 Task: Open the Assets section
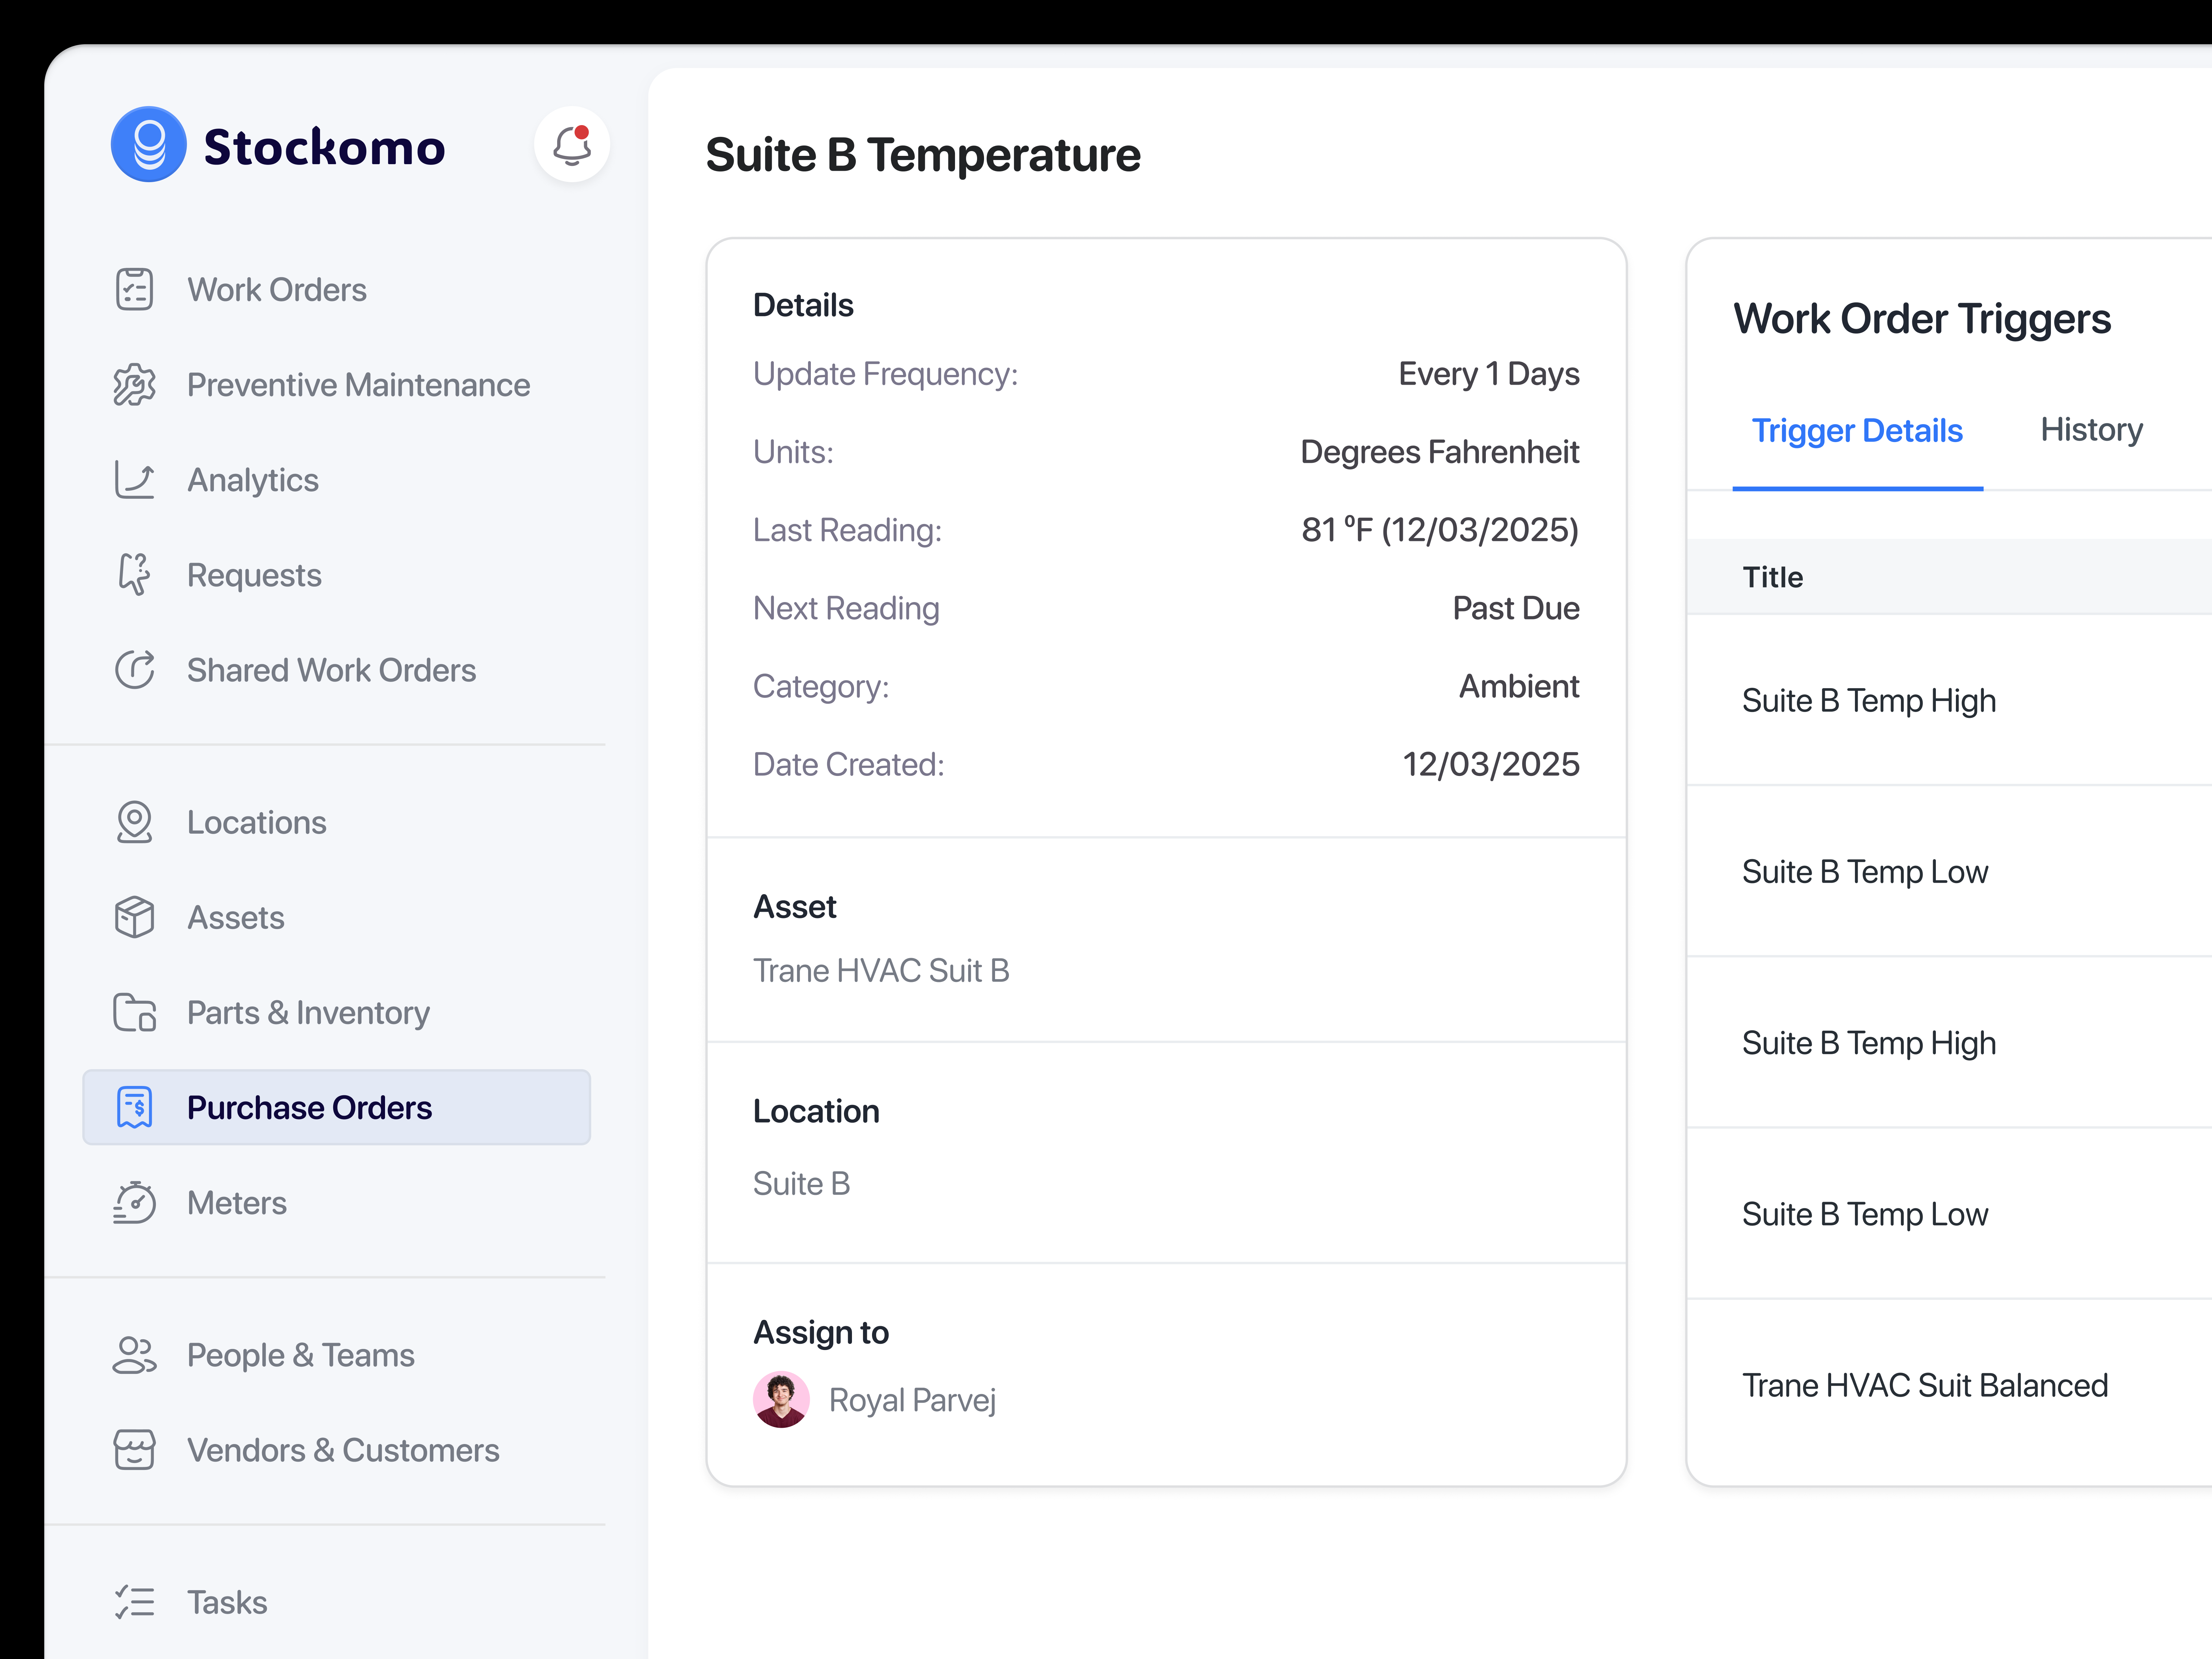point(337,917)
